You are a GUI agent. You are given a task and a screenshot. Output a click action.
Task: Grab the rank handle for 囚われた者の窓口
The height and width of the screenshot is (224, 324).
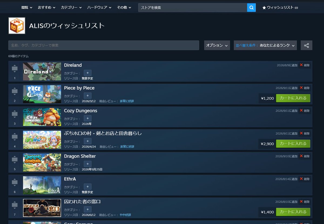(x=15, y=205)
